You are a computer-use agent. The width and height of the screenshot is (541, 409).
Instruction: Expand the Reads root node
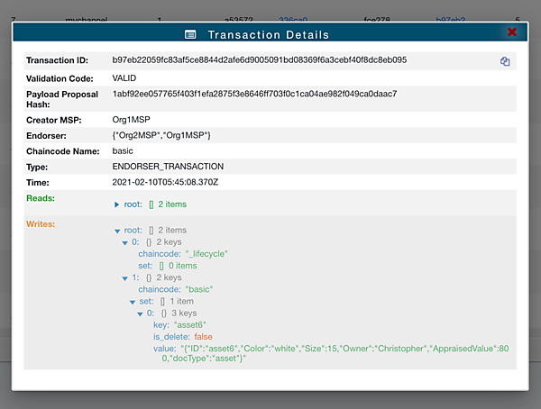pyautogui.click(x=117, y=204)
